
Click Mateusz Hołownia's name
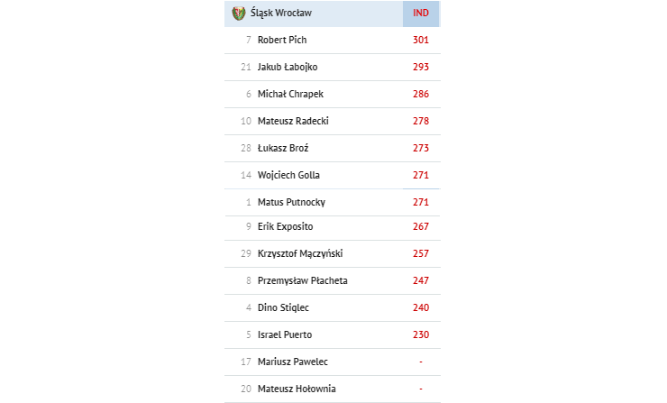point(297,389)
